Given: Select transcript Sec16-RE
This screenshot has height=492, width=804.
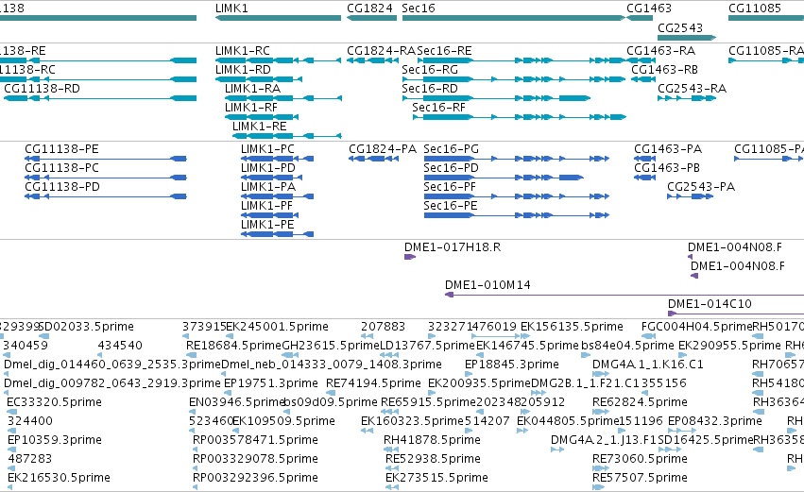Looking at the screenshot, I should (444, 51).
